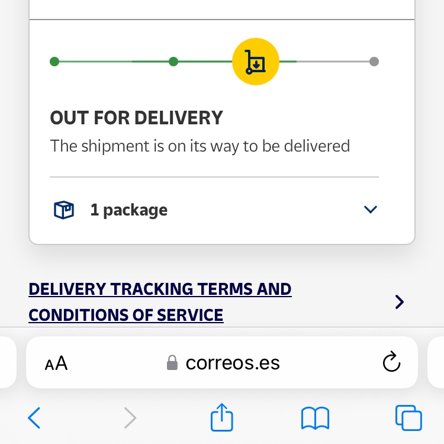Open the bookmarks book icon
This screenshot has height=444, width=444.
(315, 419)
